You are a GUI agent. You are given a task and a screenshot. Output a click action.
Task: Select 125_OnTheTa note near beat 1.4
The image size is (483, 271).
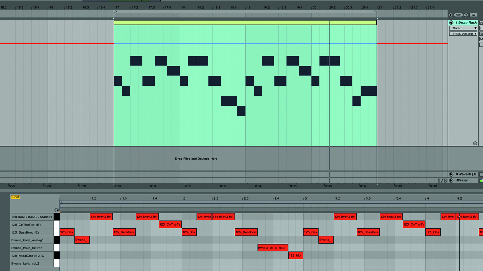[x=170, y=224]
